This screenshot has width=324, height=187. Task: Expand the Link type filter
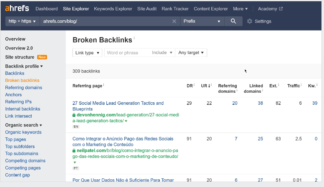(87, 52)
